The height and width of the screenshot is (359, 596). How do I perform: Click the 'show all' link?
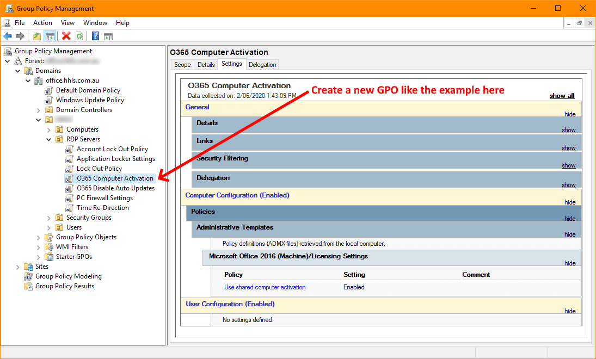(x=562, y=96)
